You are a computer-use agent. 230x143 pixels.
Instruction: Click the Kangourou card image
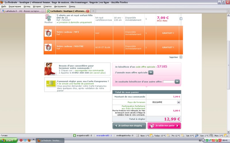(x=51, y=83)
